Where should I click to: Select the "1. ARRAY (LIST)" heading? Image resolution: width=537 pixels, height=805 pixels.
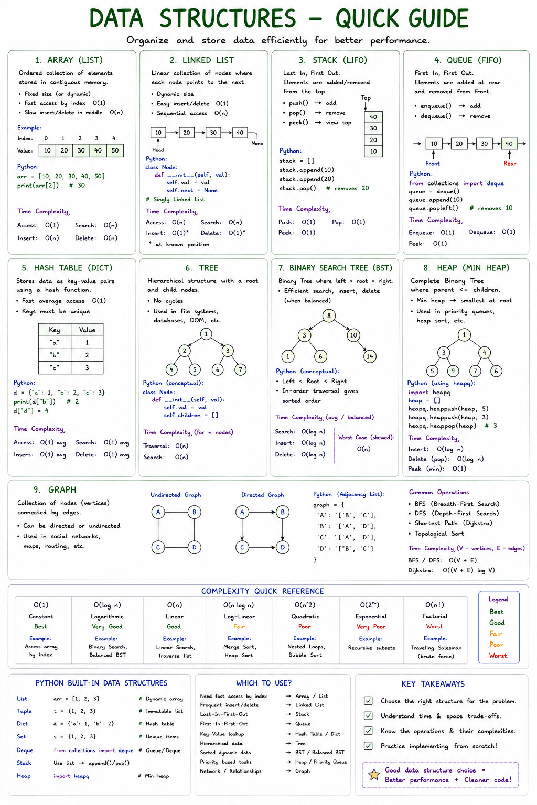pos(69,60)
